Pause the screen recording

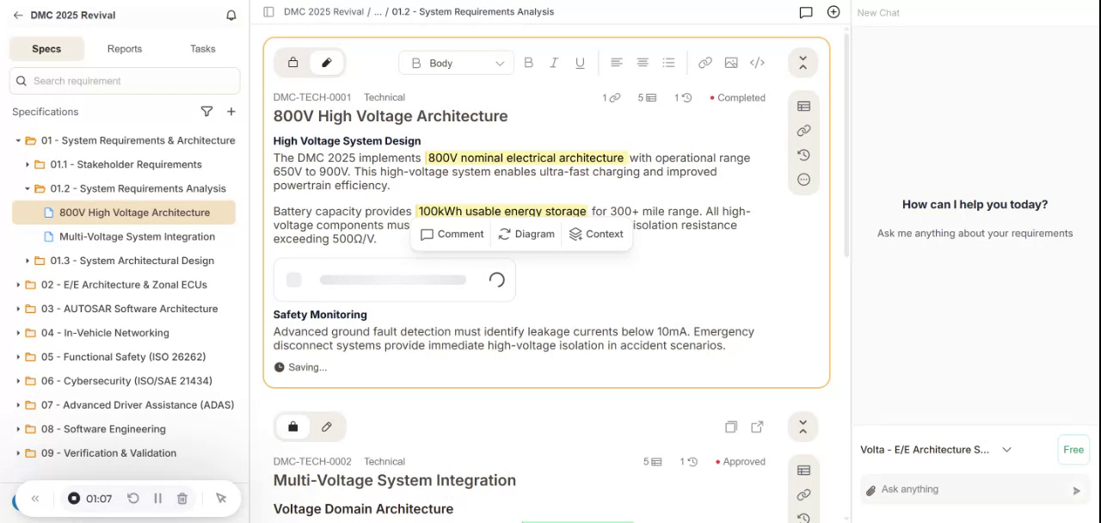coord(157,498)
